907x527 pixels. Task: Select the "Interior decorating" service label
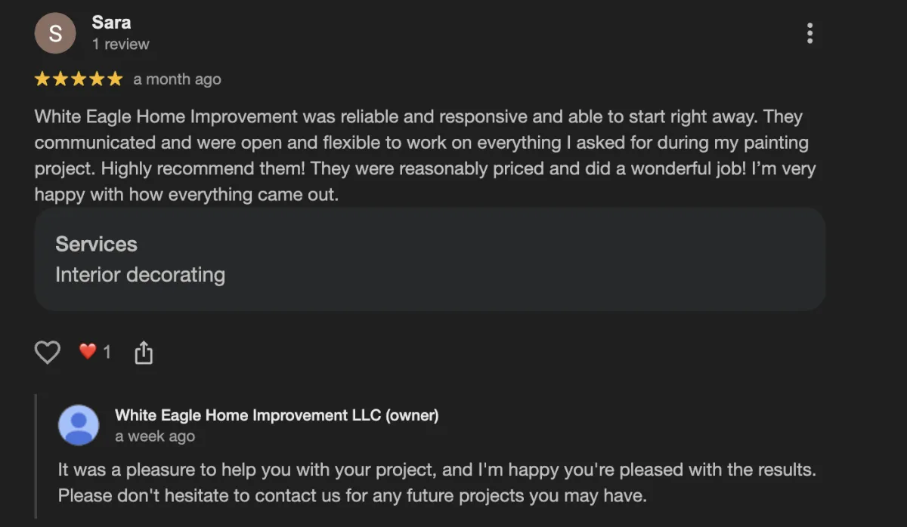[x=140, y=275]
